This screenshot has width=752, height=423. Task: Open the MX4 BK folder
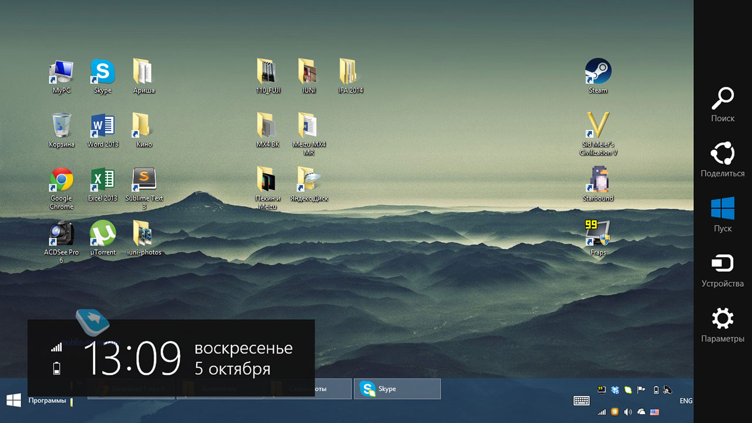tap(268, 130)
